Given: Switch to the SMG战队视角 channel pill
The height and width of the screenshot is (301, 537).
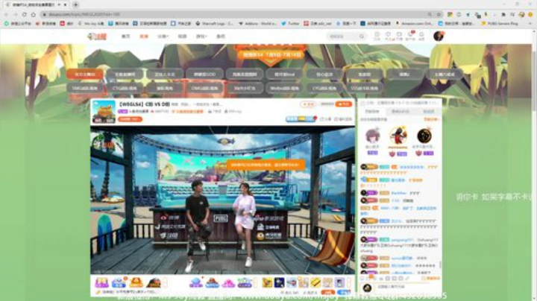Looking at the screenshot, I should [x=84, y=88].
